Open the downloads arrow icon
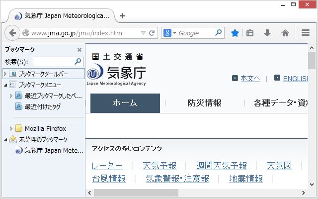The width and height of the screenshot is (318, 199). 267,33
